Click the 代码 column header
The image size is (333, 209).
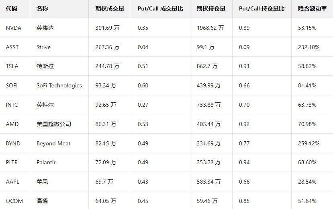tap(12, 8)
